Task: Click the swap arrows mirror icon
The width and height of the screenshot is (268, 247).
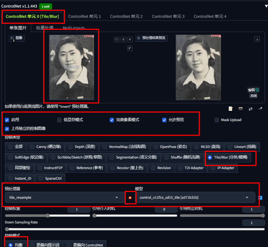Action: coord(251,109)
